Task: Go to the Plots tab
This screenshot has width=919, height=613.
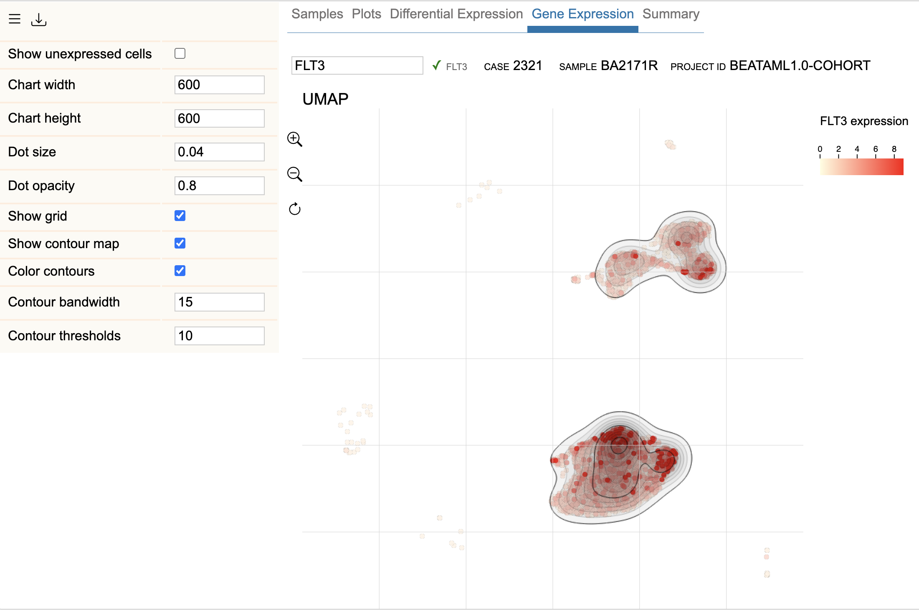Action: click(366, 14)
